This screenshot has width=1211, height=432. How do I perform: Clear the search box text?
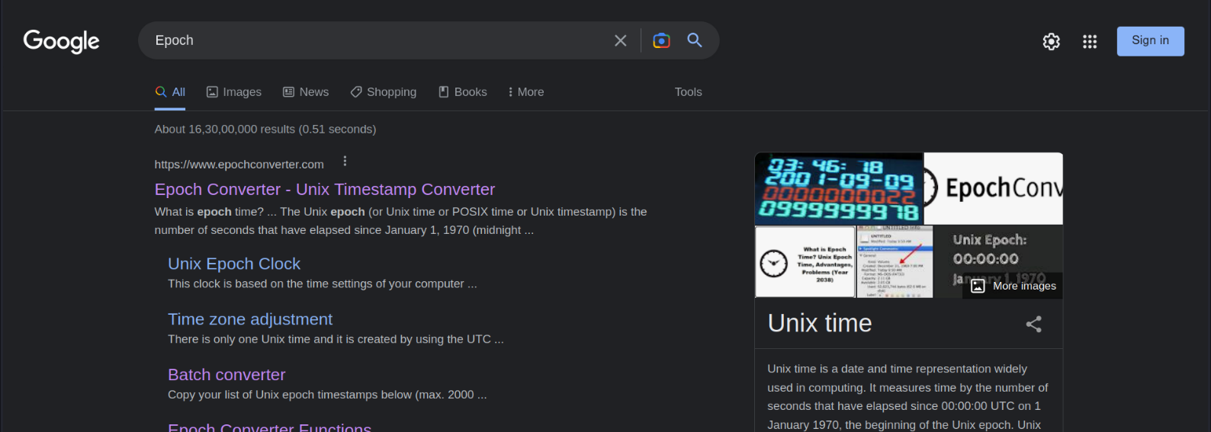pos(620,40)
